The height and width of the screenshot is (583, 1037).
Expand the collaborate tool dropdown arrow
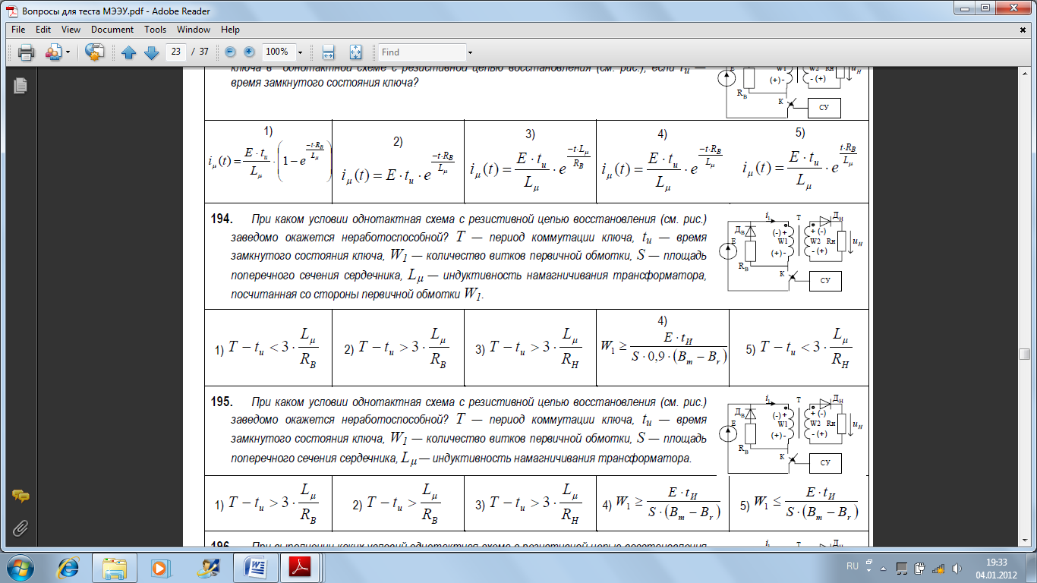(x=68, y=52)
